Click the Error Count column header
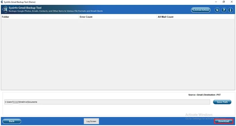Screen dimensions: 236x126 point(118,17)
